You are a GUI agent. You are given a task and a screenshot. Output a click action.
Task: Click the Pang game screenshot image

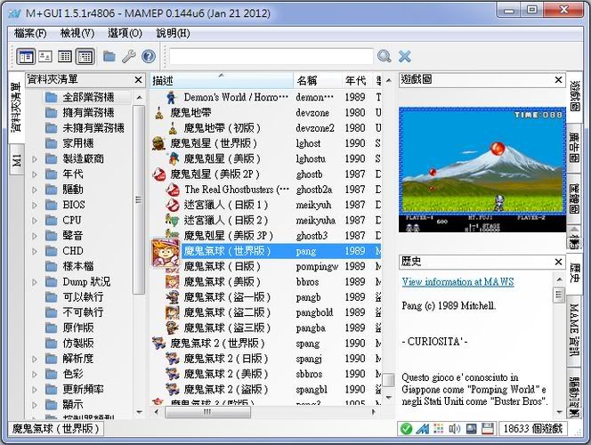coord(482,170)
